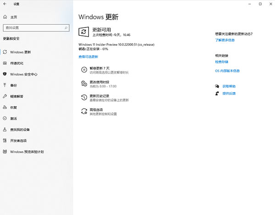The width and height of the screenshot is (275, 215).
Task: Click the 查找我的设备 locator icon
Action: [5, 129]
